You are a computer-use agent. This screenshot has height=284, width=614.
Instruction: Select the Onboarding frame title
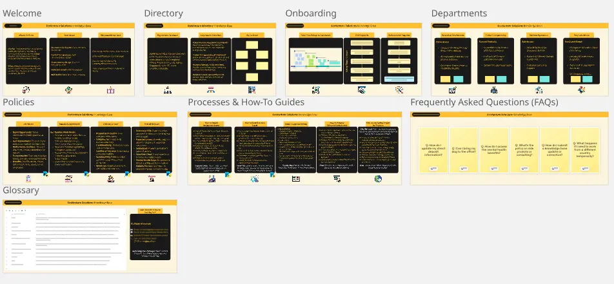(311, 14)
